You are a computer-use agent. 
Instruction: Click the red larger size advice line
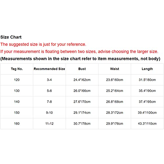coord(79,51)
